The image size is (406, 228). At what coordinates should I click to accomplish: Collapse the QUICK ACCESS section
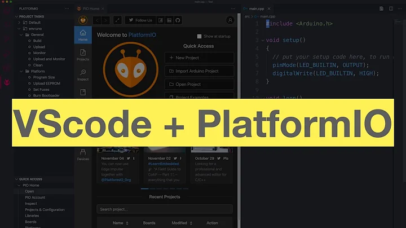click(x=16, y=179)
